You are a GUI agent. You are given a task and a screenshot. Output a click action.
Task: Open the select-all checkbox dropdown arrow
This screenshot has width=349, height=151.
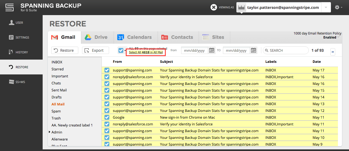click(x=125, y=51)
